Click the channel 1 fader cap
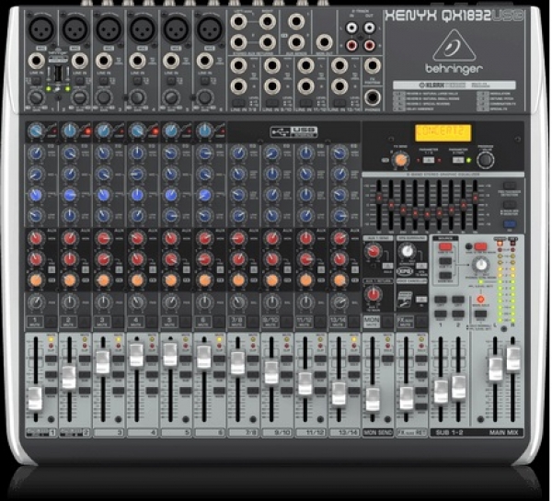Viewport: 552px width, 501px height. point(35,398)
